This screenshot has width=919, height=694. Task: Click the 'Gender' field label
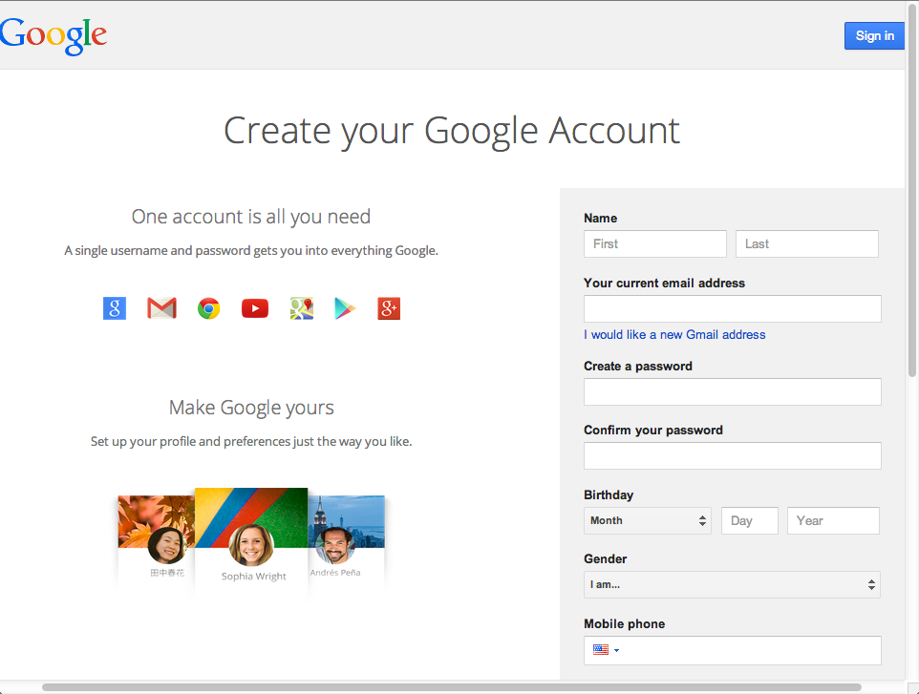click(x=605, y=558)
